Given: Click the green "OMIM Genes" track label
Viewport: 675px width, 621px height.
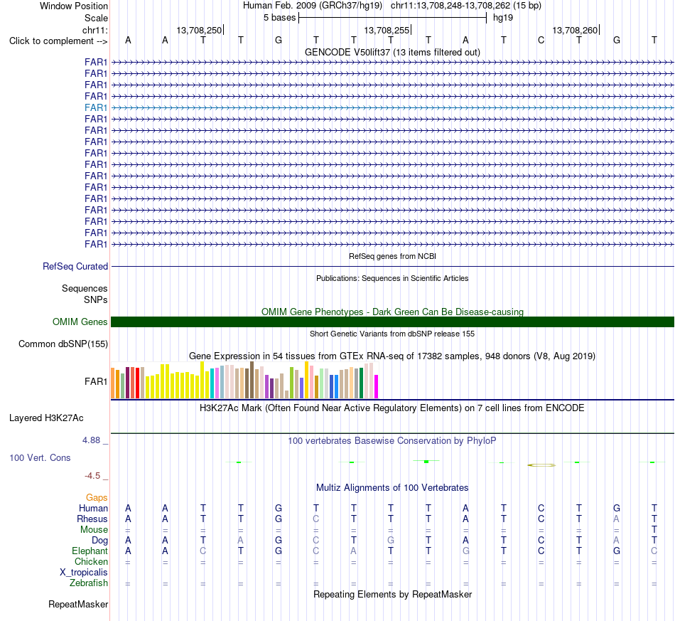Looking at the screenshot, I should [x=80, y=322].
